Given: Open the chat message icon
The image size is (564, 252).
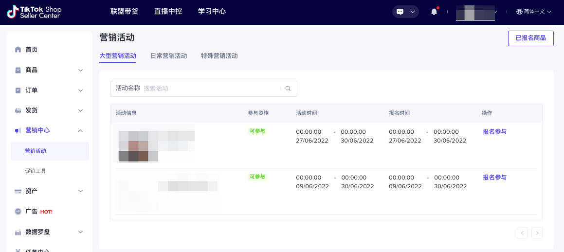Looking at the screenshot, I should pyautogui.click(x=400, y=12).
